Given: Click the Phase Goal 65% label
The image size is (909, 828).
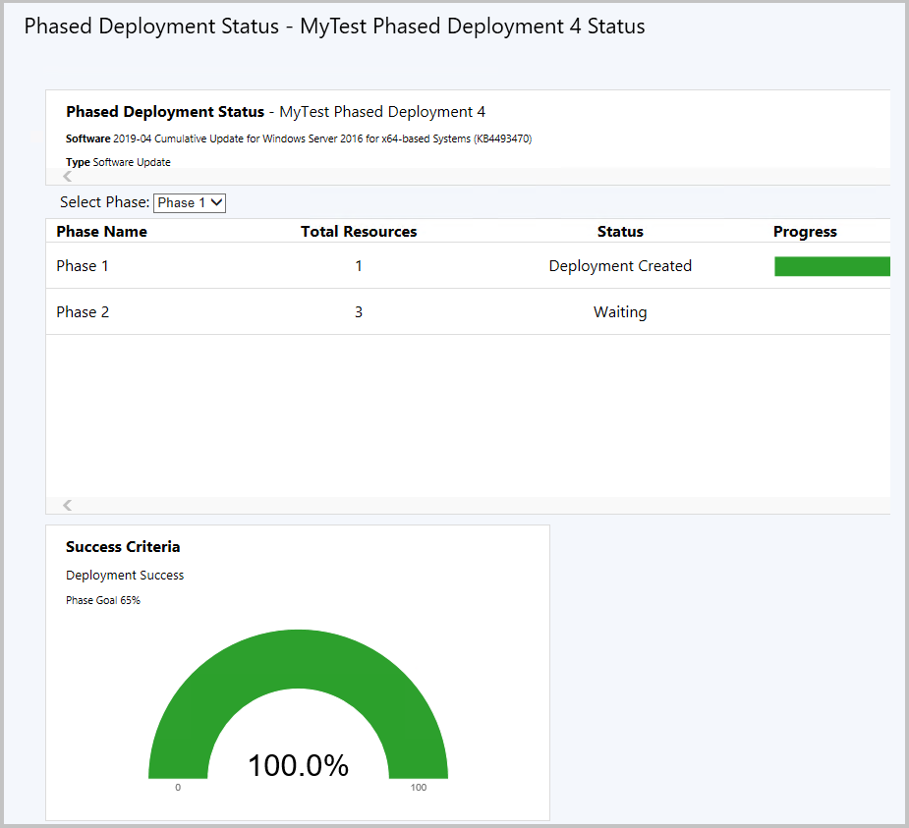Looking at the screenshot, I should [x=103, y=600].
